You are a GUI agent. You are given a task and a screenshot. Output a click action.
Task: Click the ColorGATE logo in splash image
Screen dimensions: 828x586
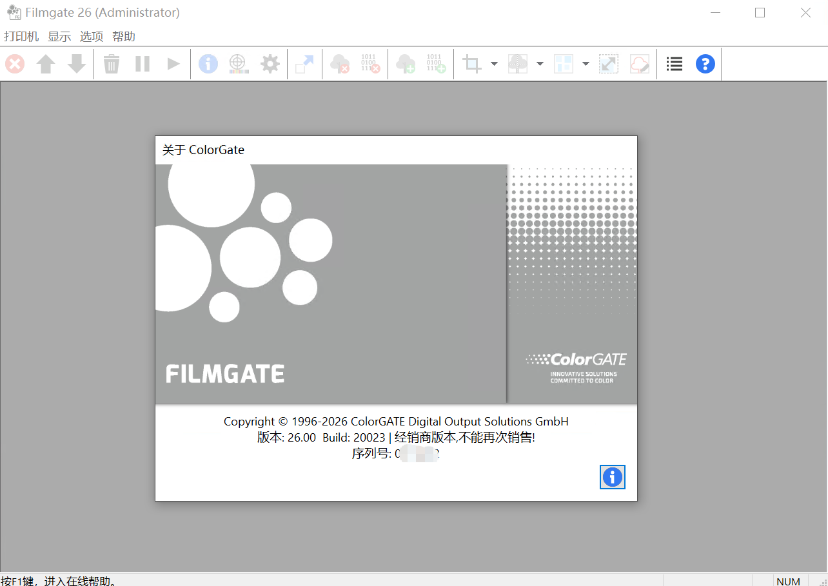577,367
